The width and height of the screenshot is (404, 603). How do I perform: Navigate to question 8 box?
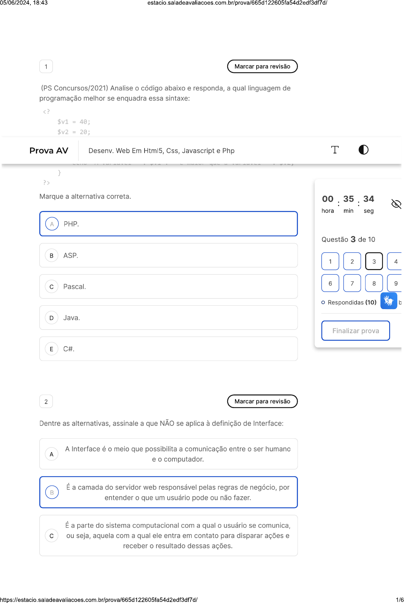(x=374, y=283)
